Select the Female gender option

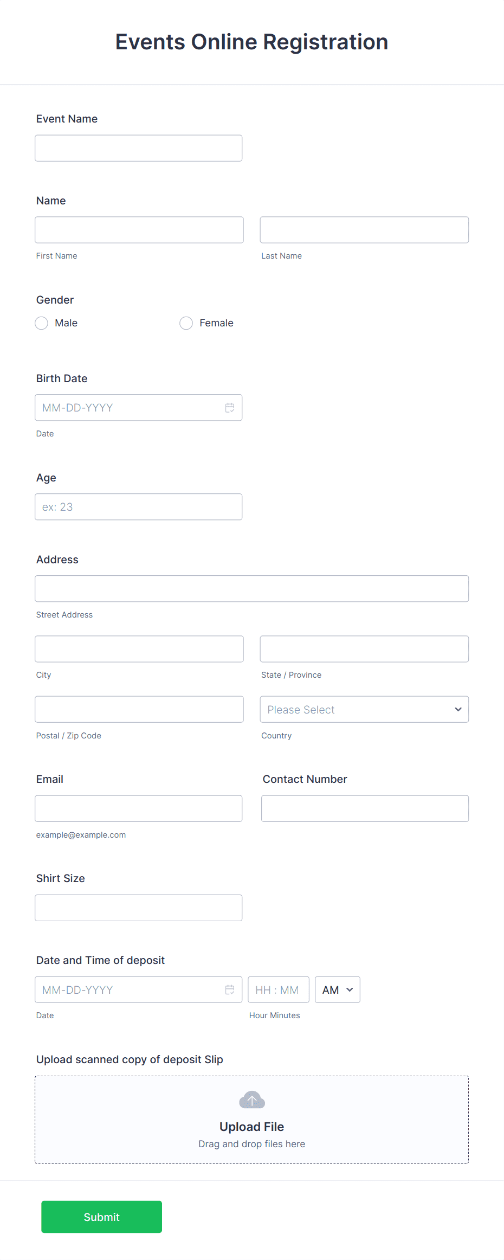[186, 323]
